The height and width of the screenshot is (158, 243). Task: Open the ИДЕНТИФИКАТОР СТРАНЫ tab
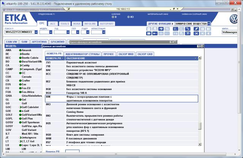click(x=82, y=54)
